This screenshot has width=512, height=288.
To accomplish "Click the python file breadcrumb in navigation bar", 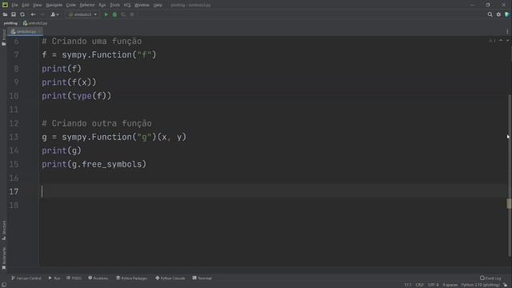I will [x=35, y=23].
